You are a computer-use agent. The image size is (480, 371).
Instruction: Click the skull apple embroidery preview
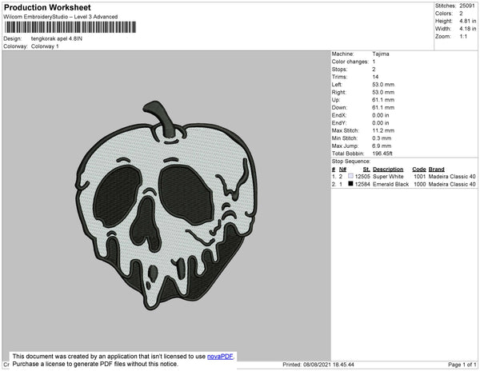point(166,205)
